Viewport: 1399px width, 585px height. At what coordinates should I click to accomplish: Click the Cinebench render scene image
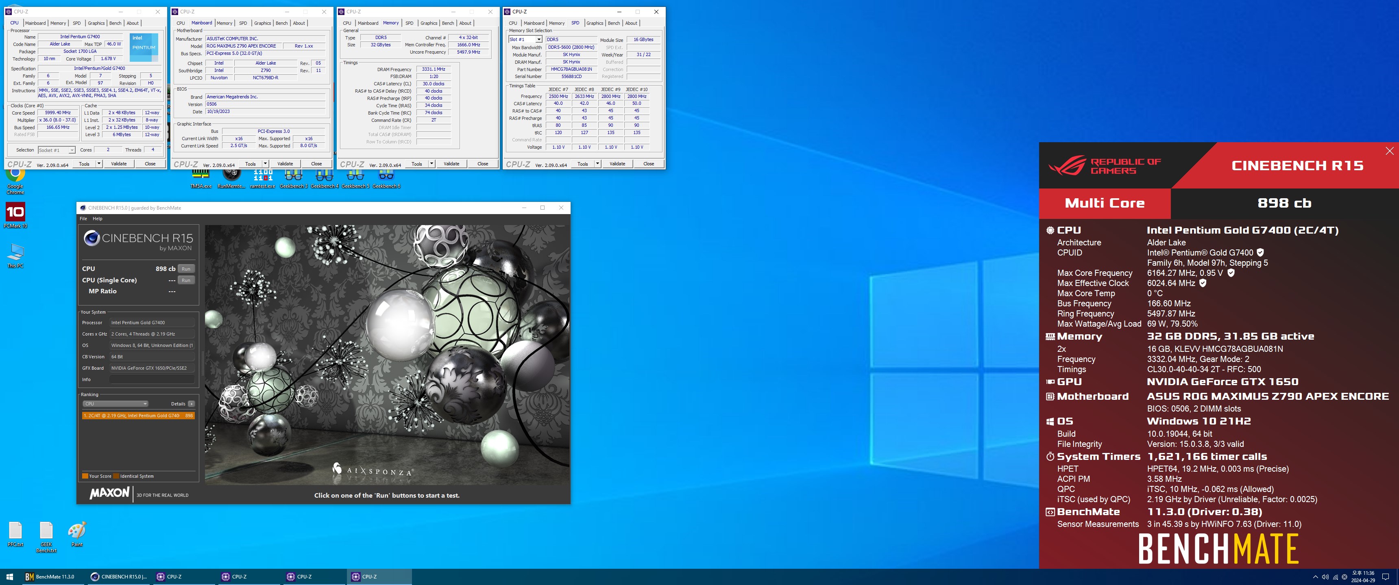coord(387,355)
